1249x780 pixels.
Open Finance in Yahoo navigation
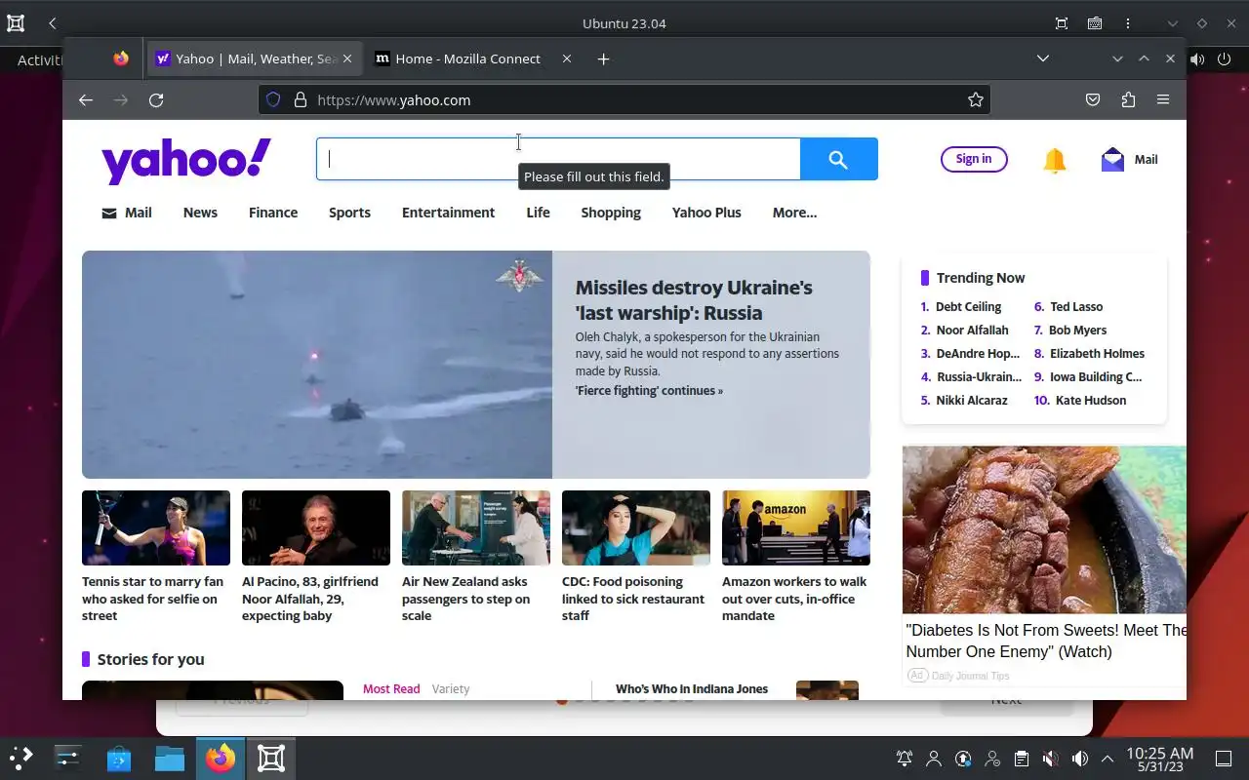click(x=273, y=213)
